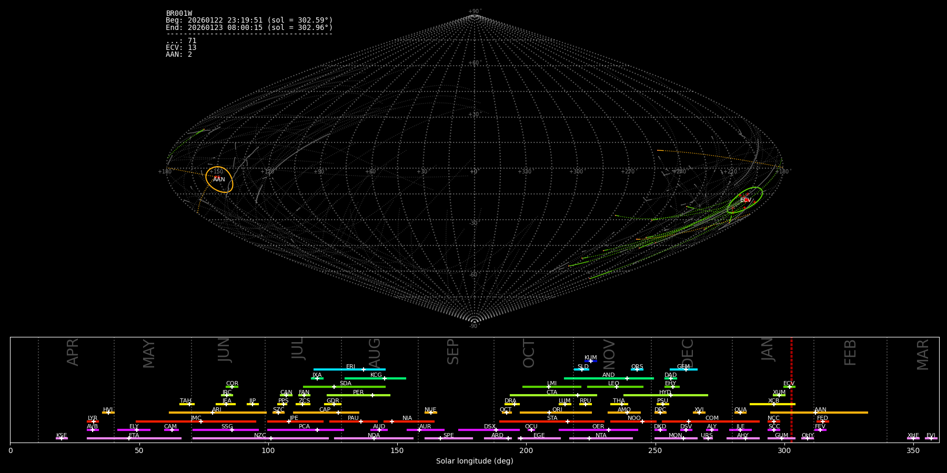Click the CAP shower label

coord(325,410)
